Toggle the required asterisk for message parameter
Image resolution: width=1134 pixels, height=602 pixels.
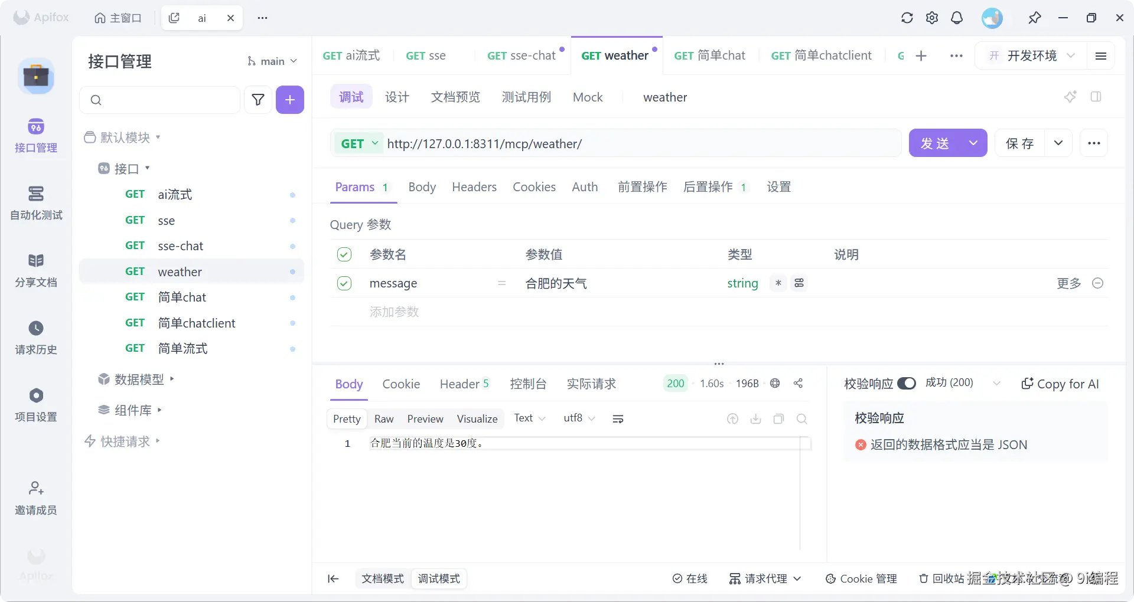(778, 283)
